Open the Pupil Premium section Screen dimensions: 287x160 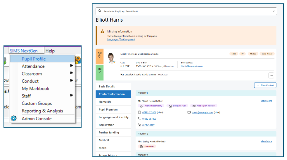108,109
